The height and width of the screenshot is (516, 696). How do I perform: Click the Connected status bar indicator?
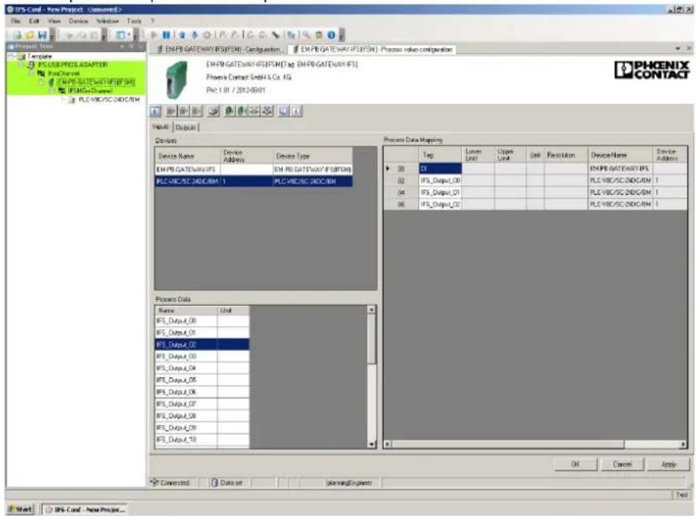(x=170, y=482)
